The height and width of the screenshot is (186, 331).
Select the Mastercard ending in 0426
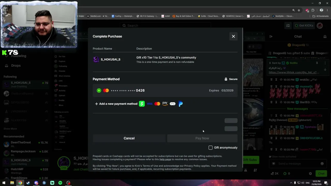point(165,90)
